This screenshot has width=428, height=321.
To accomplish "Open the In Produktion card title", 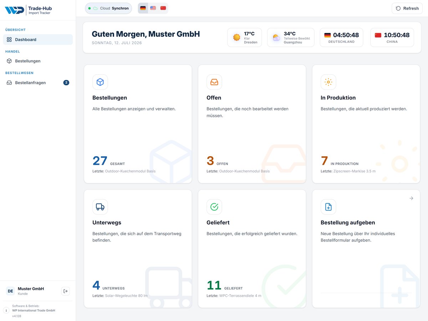I will pyautogui.click(x=338, y=98).
